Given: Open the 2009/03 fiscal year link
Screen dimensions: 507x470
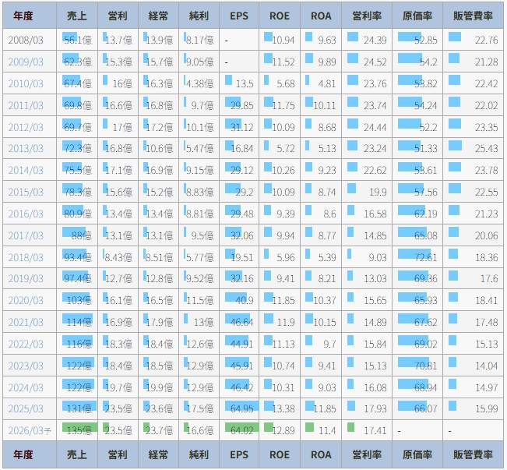Looking at the screenshot, I should (x=26, y=62).
